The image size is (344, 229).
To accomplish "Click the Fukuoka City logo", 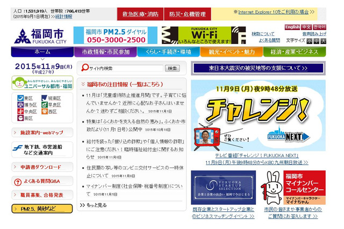I will pos(40,36).
